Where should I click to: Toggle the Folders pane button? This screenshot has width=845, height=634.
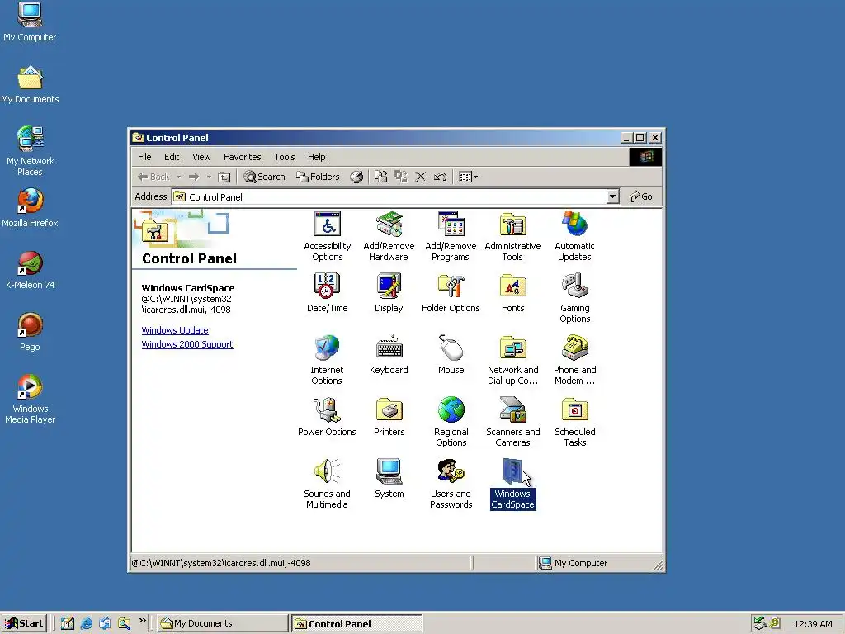click(x=318, y=177)
